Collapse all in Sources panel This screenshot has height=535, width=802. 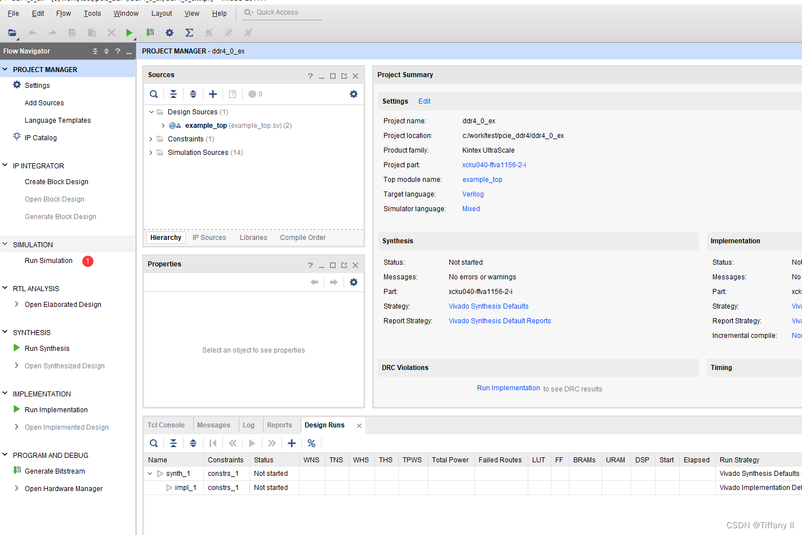[173, 94]
